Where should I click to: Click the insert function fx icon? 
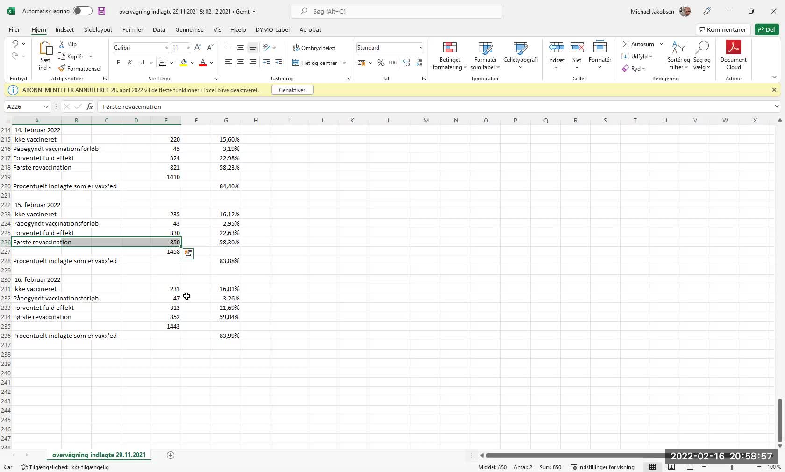(x=89, y=107)
